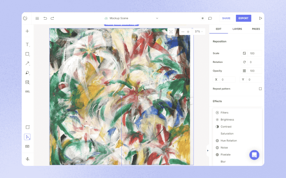Select the Image placeholder tool
This screenshot has width=286, height=178.
coord(27,82)
